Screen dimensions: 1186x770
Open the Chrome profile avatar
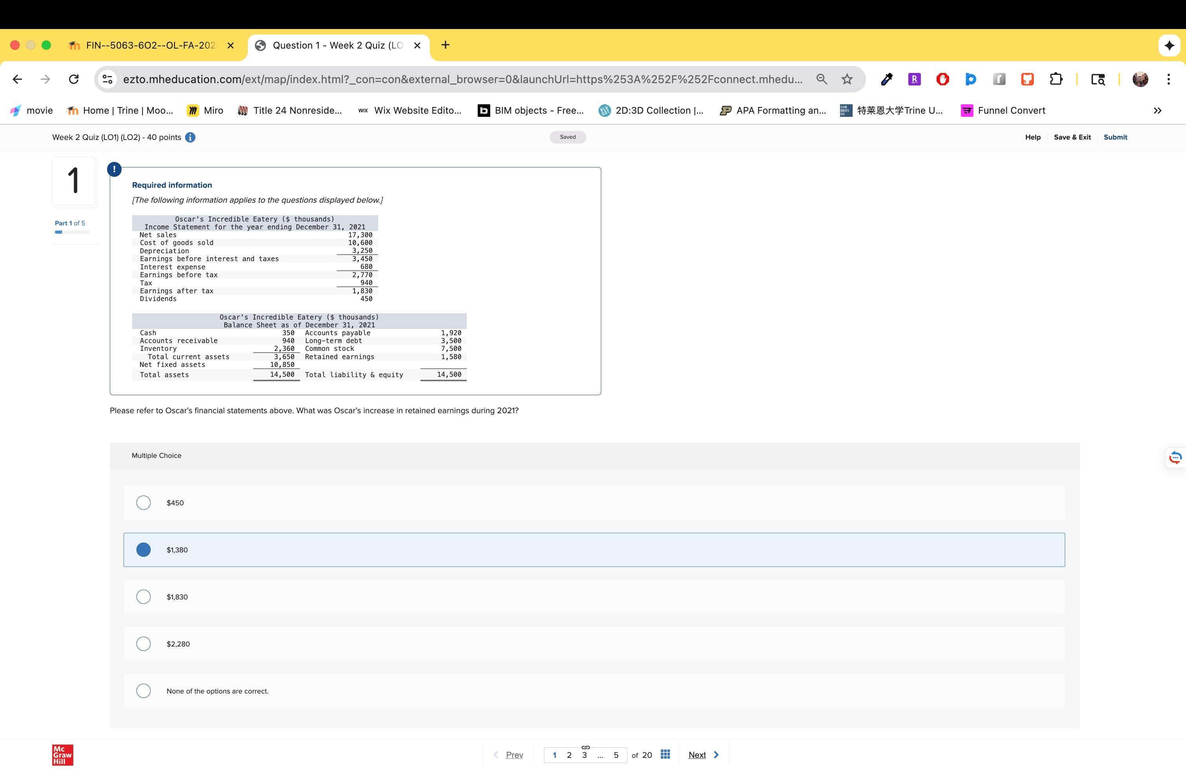click(x=1140, y=79)
